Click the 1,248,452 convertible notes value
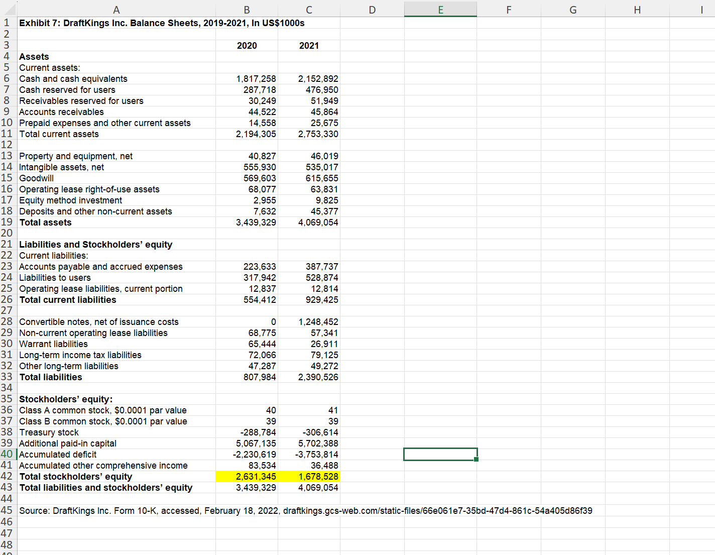The height and width of the screenshot is (555, 715). coord(318,322)
